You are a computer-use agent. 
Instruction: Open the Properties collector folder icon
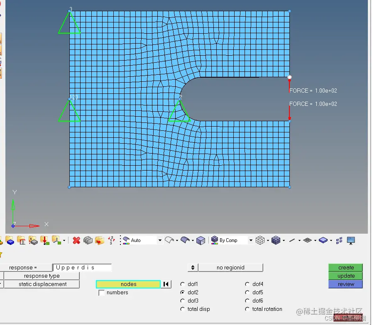pos(21,241)
